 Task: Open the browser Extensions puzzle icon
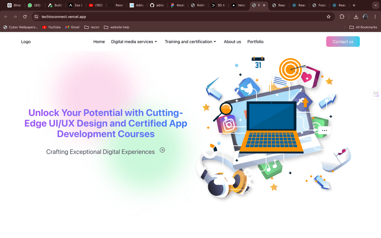pyautogui.click(x=342, y=17)
